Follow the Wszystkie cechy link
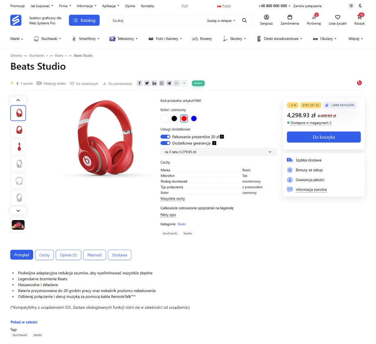This screenshot has height=344, width=376. 172,199
